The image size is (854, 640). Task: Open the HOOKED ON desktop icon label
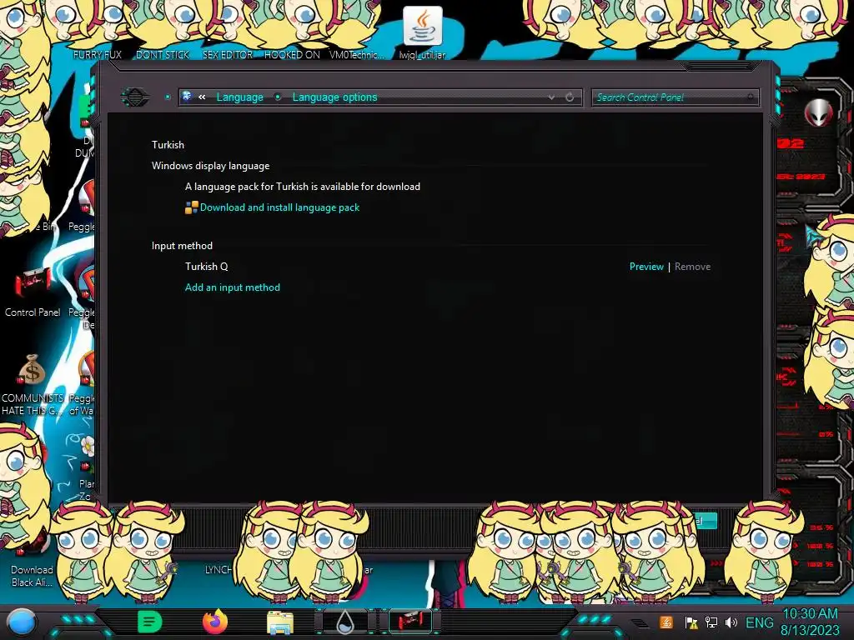pos(292,54)
